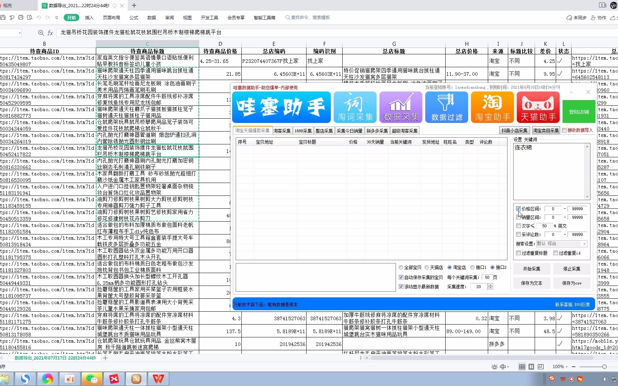This screenshot has height=386, width=618.
Task: Click the 每个关键词采集 page count field
Action: point(487,277)
